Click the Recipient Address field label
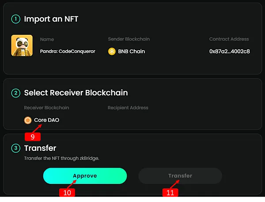 tap(128, 108)
